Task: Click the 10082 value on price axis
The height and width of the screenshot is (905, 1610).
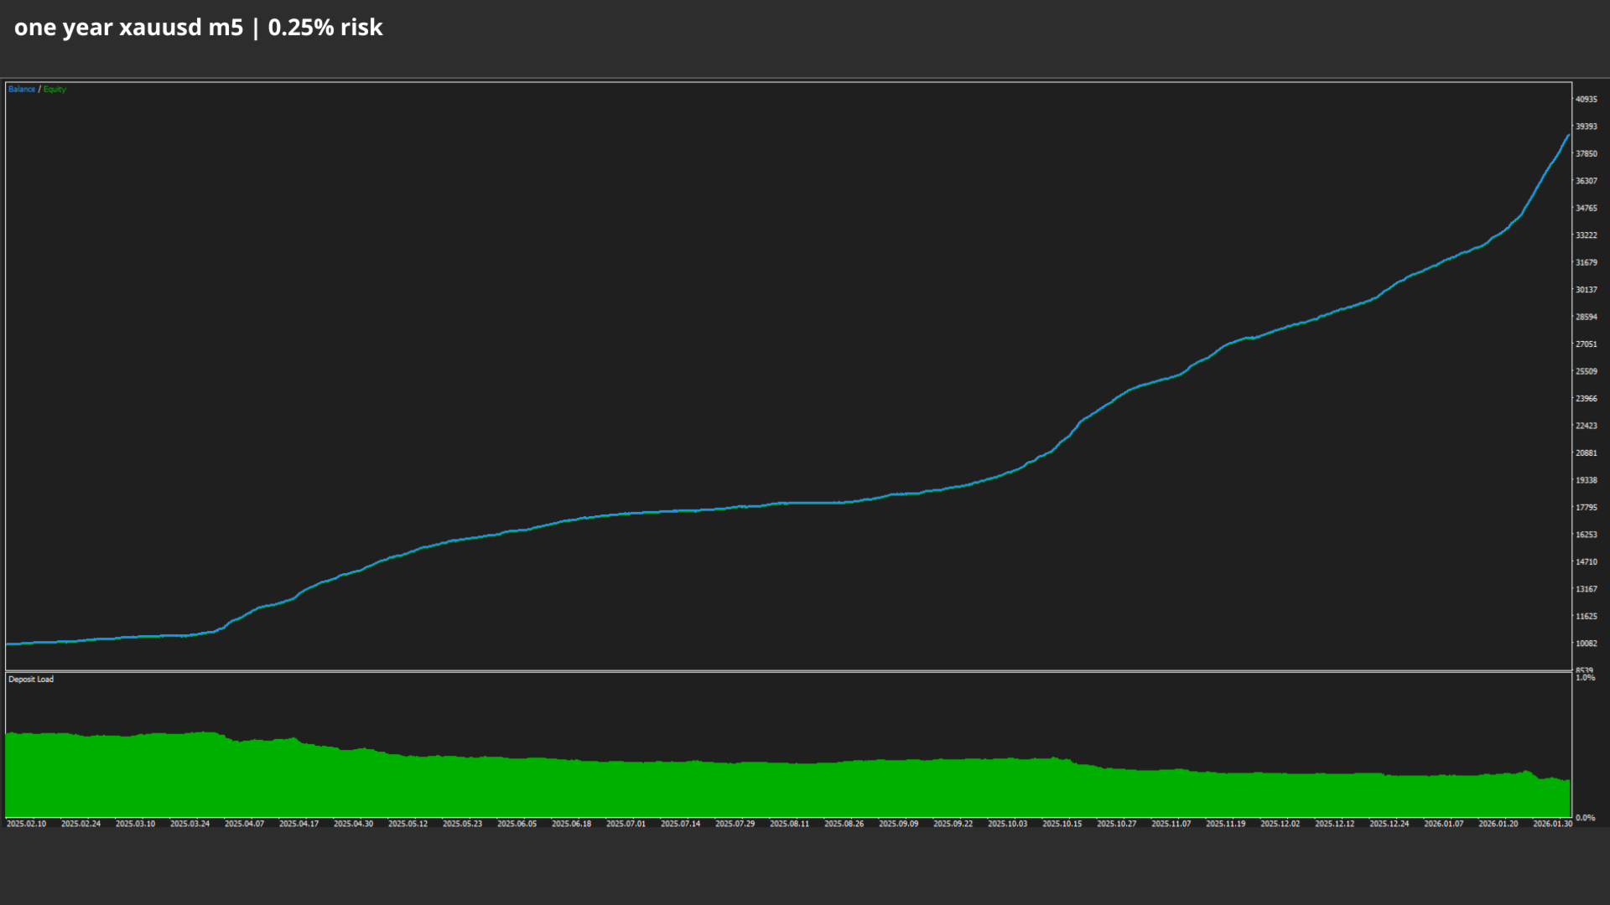Action: pos(1586,644)
